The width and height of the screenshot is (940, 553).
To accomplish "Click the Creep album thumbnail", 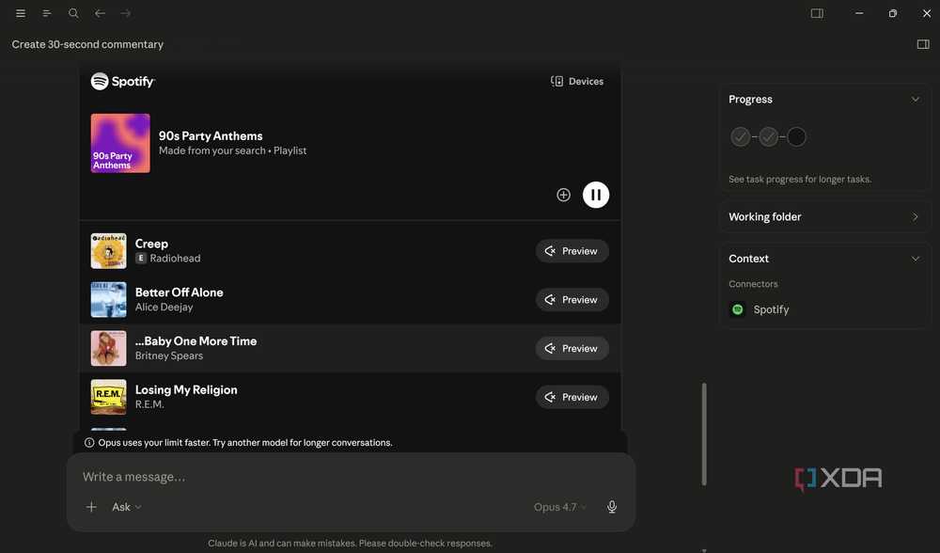I will pos(108,251).
